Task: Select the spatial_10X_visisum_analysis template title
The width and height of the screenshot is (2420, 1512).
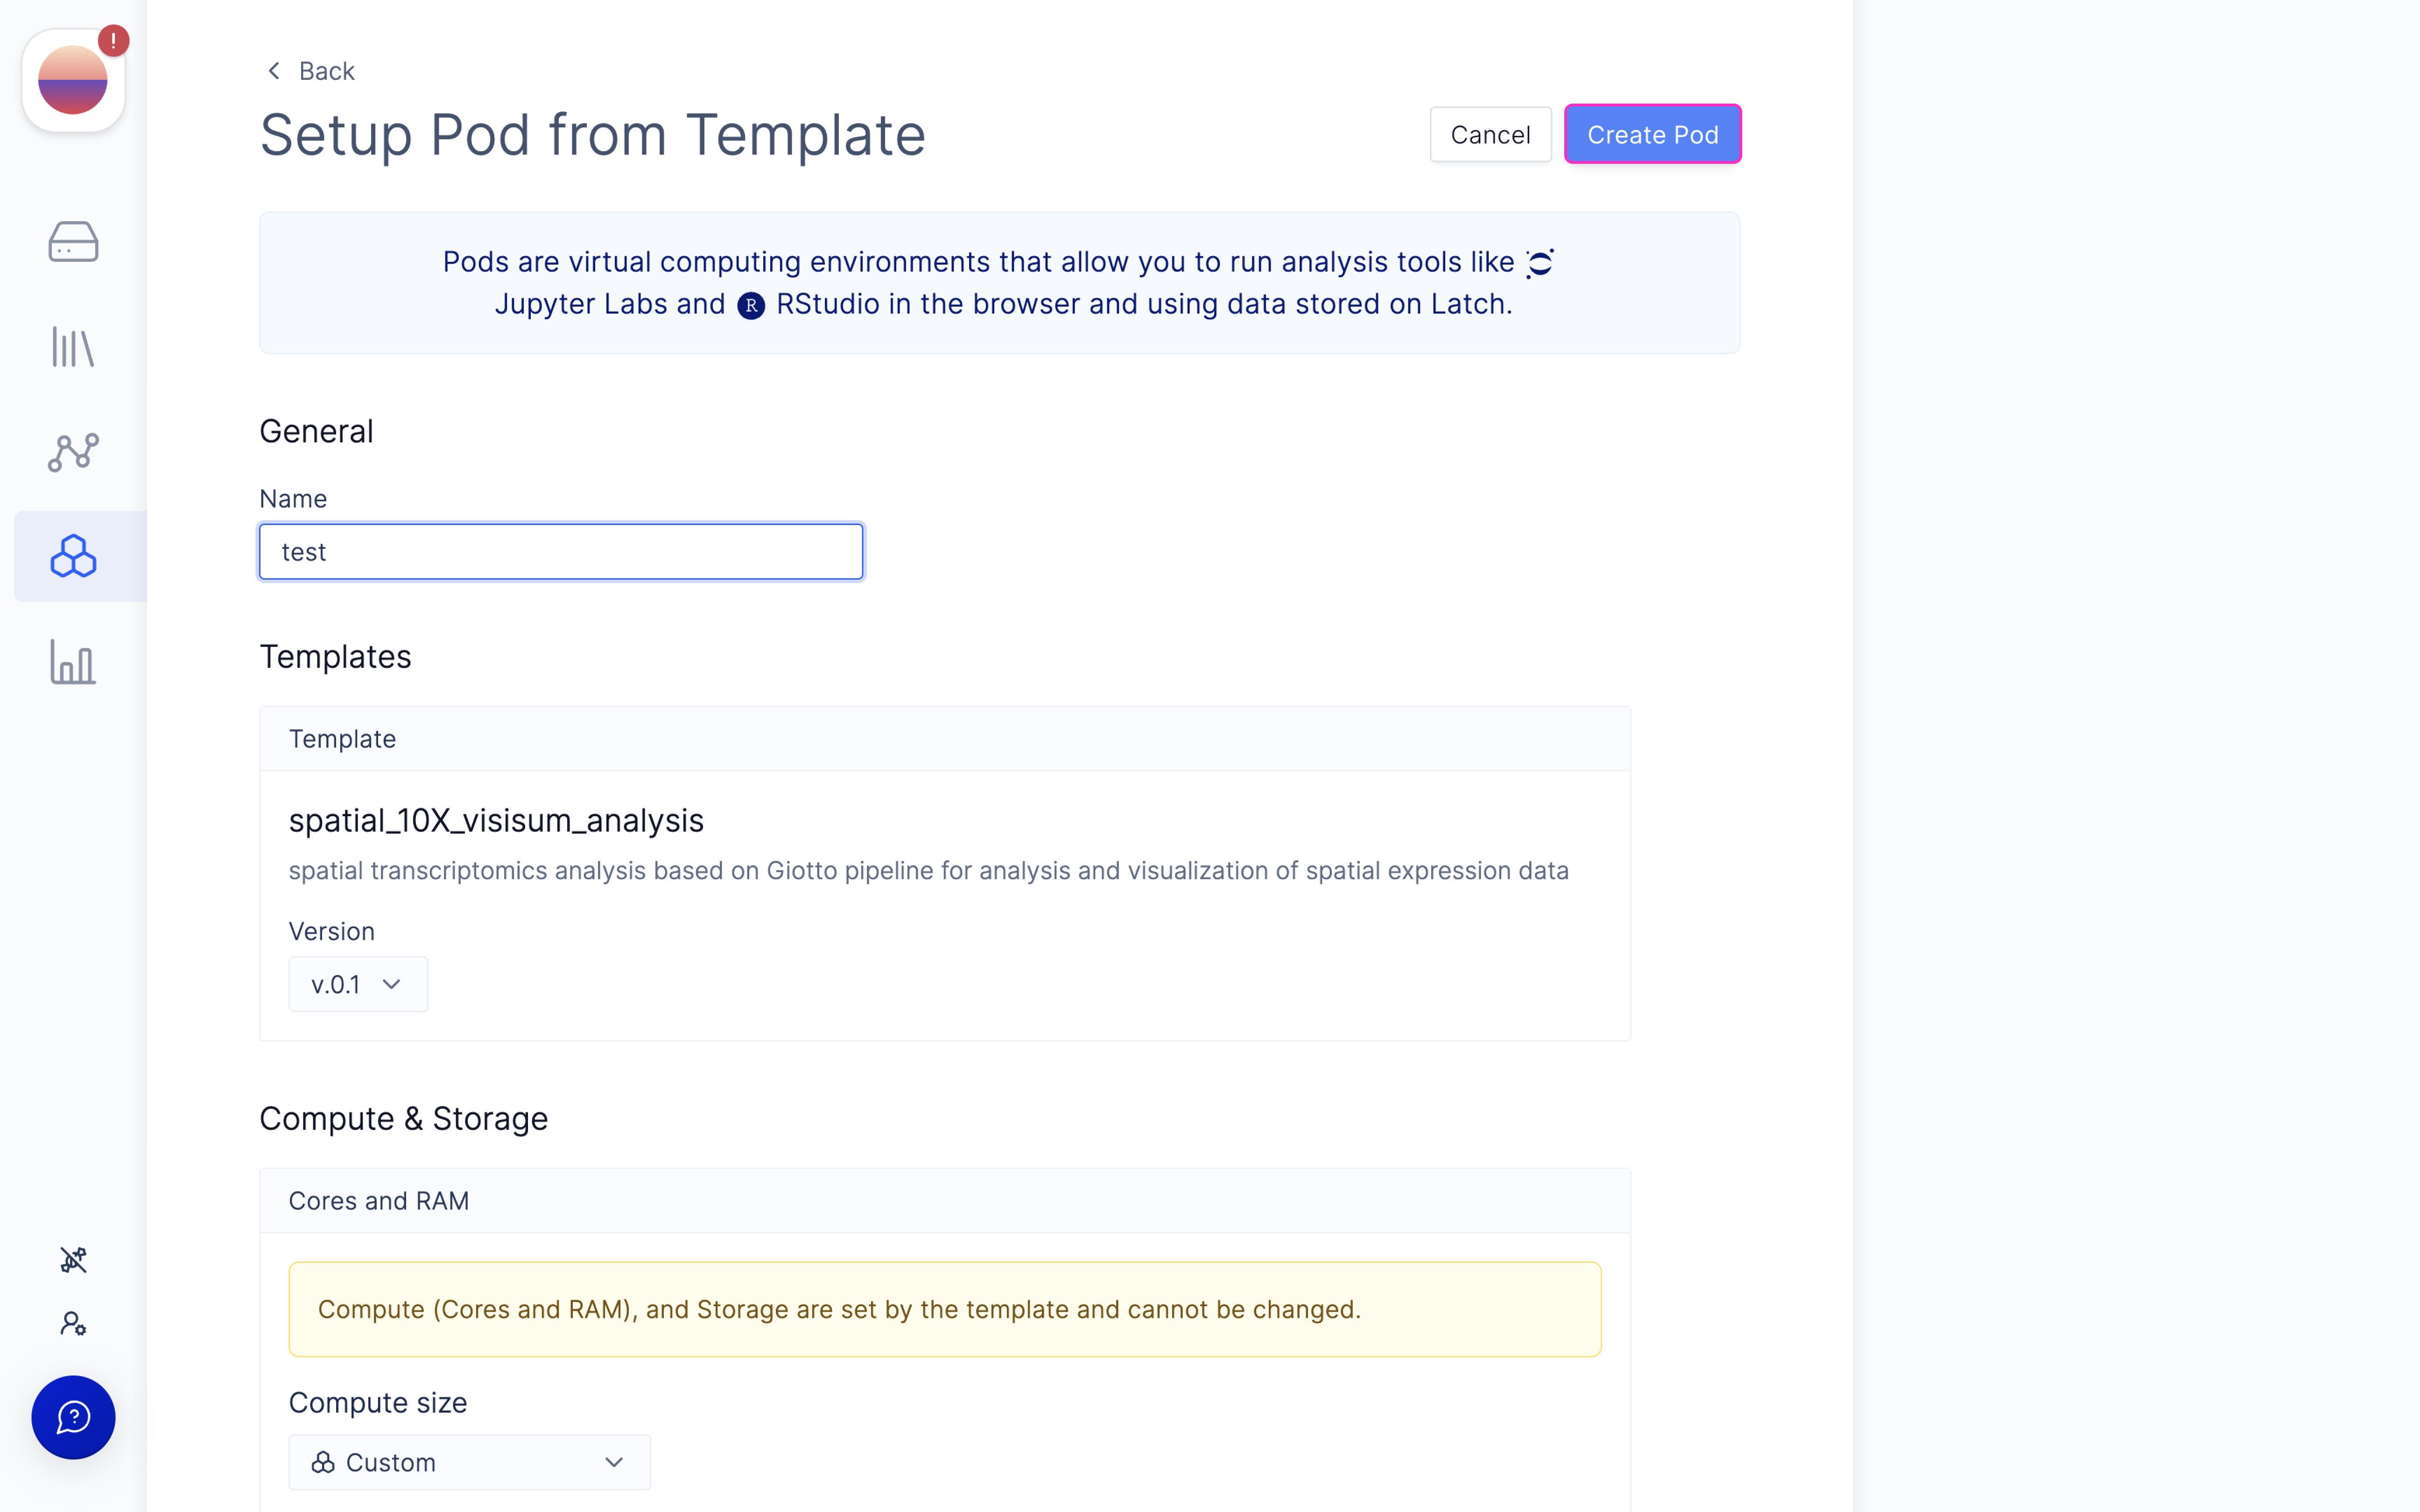Action: [x=496, y=820]
